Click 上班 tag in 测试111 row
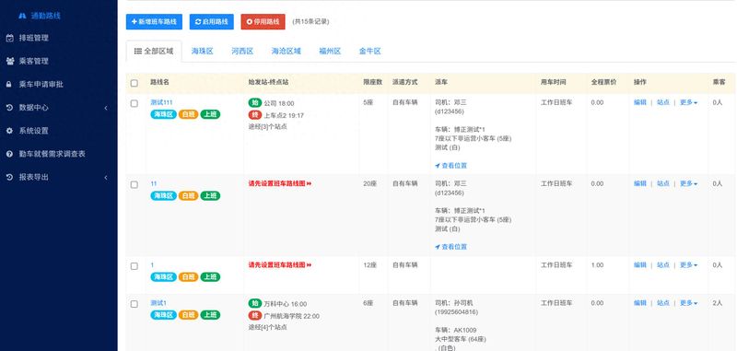This screenshot has width=737, height=351. pyautogui.click(x=210, y=114)
